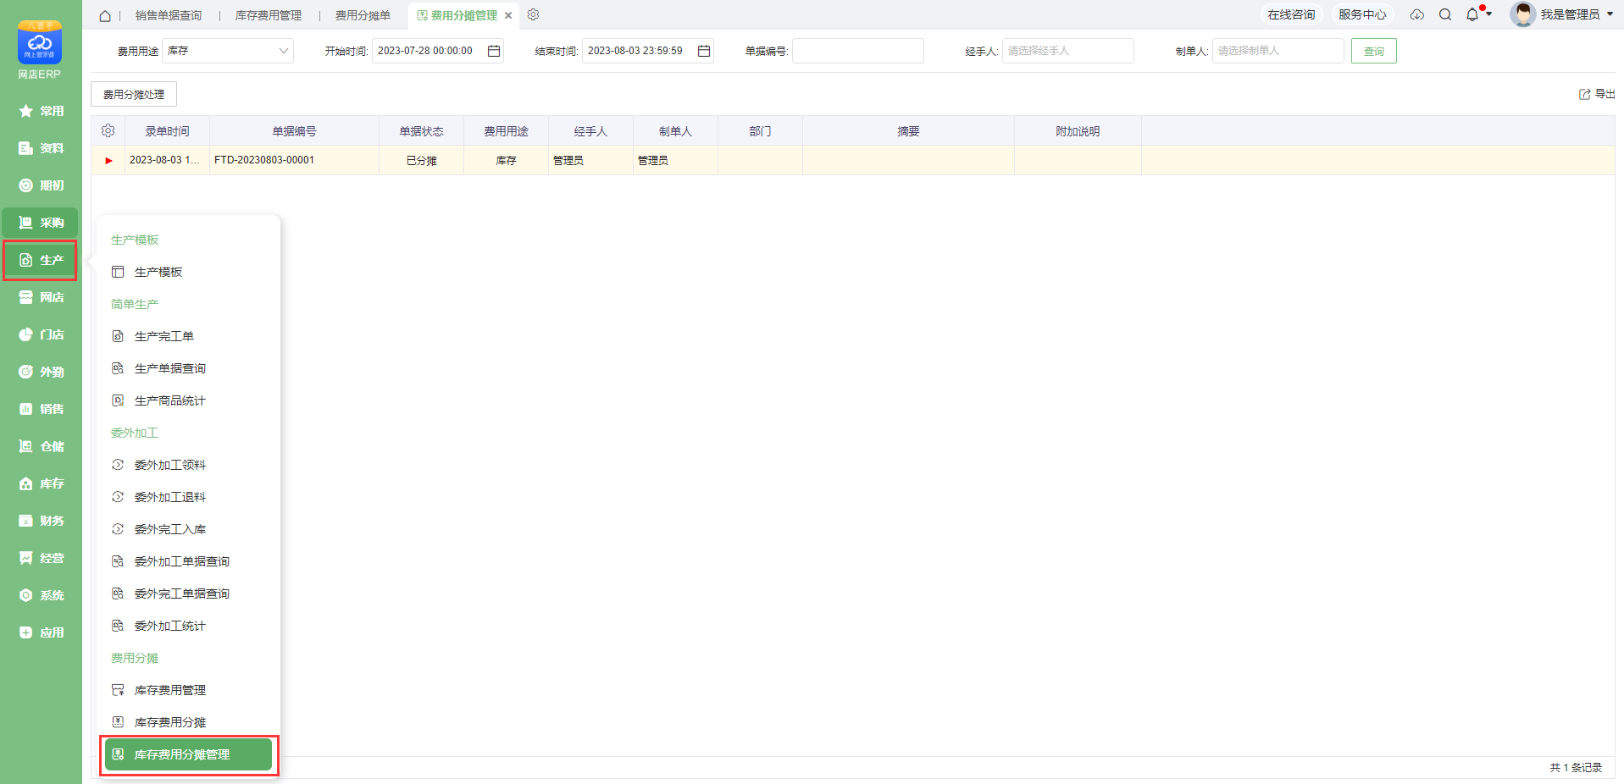The height and width of the screenshot is (784, 1624).
Task: Click the 已分摊 status cell
Action: click(x=421, y=160)
